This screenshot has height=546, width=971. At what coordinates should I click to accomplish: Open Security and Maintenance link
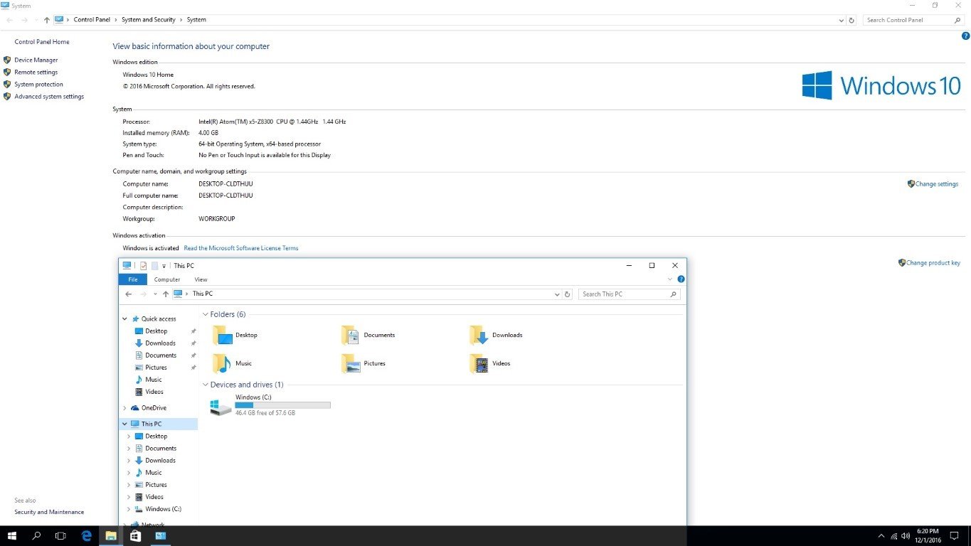pos(49,512)
